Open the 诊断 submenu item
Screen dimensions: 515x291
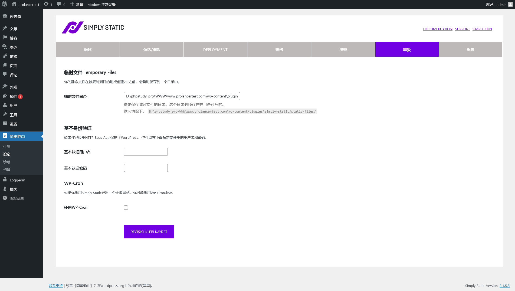click(x=7, y=162)
